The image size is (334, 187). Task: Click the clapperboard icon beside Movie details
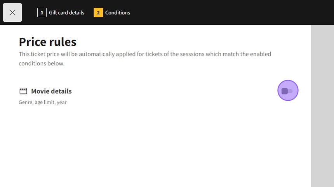click(x=23, y=91)
